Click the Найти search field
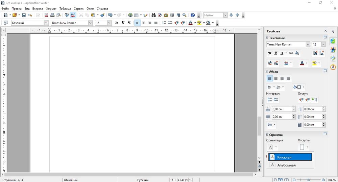Image resolution: width=338 pixels, height=182 pixels. [x=213, y=15]
